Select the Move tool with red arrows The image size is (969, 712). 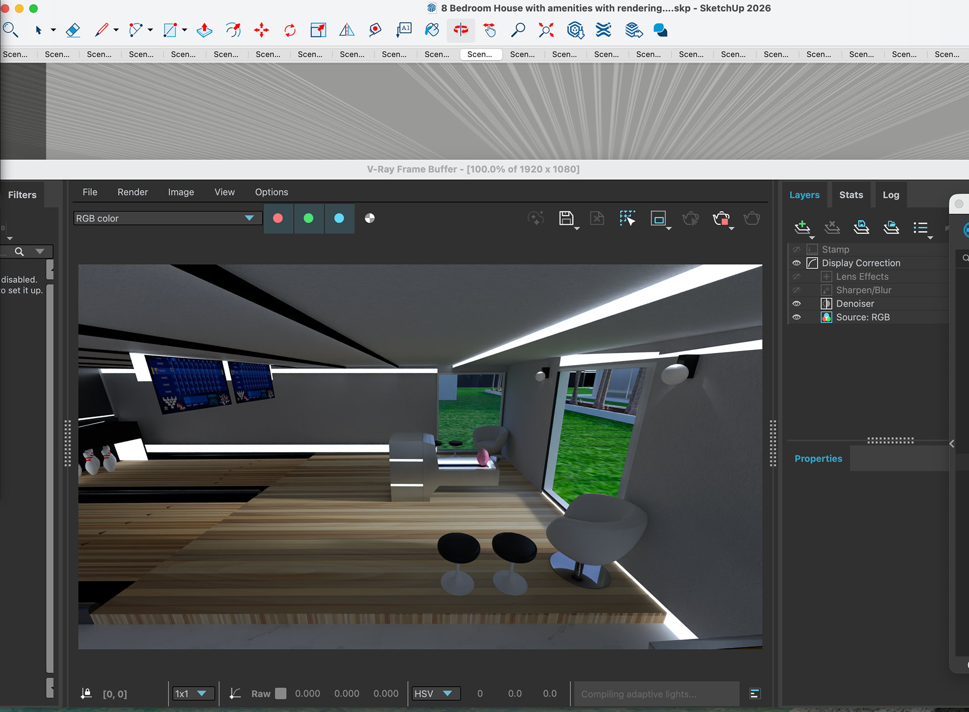pos(261,30)
